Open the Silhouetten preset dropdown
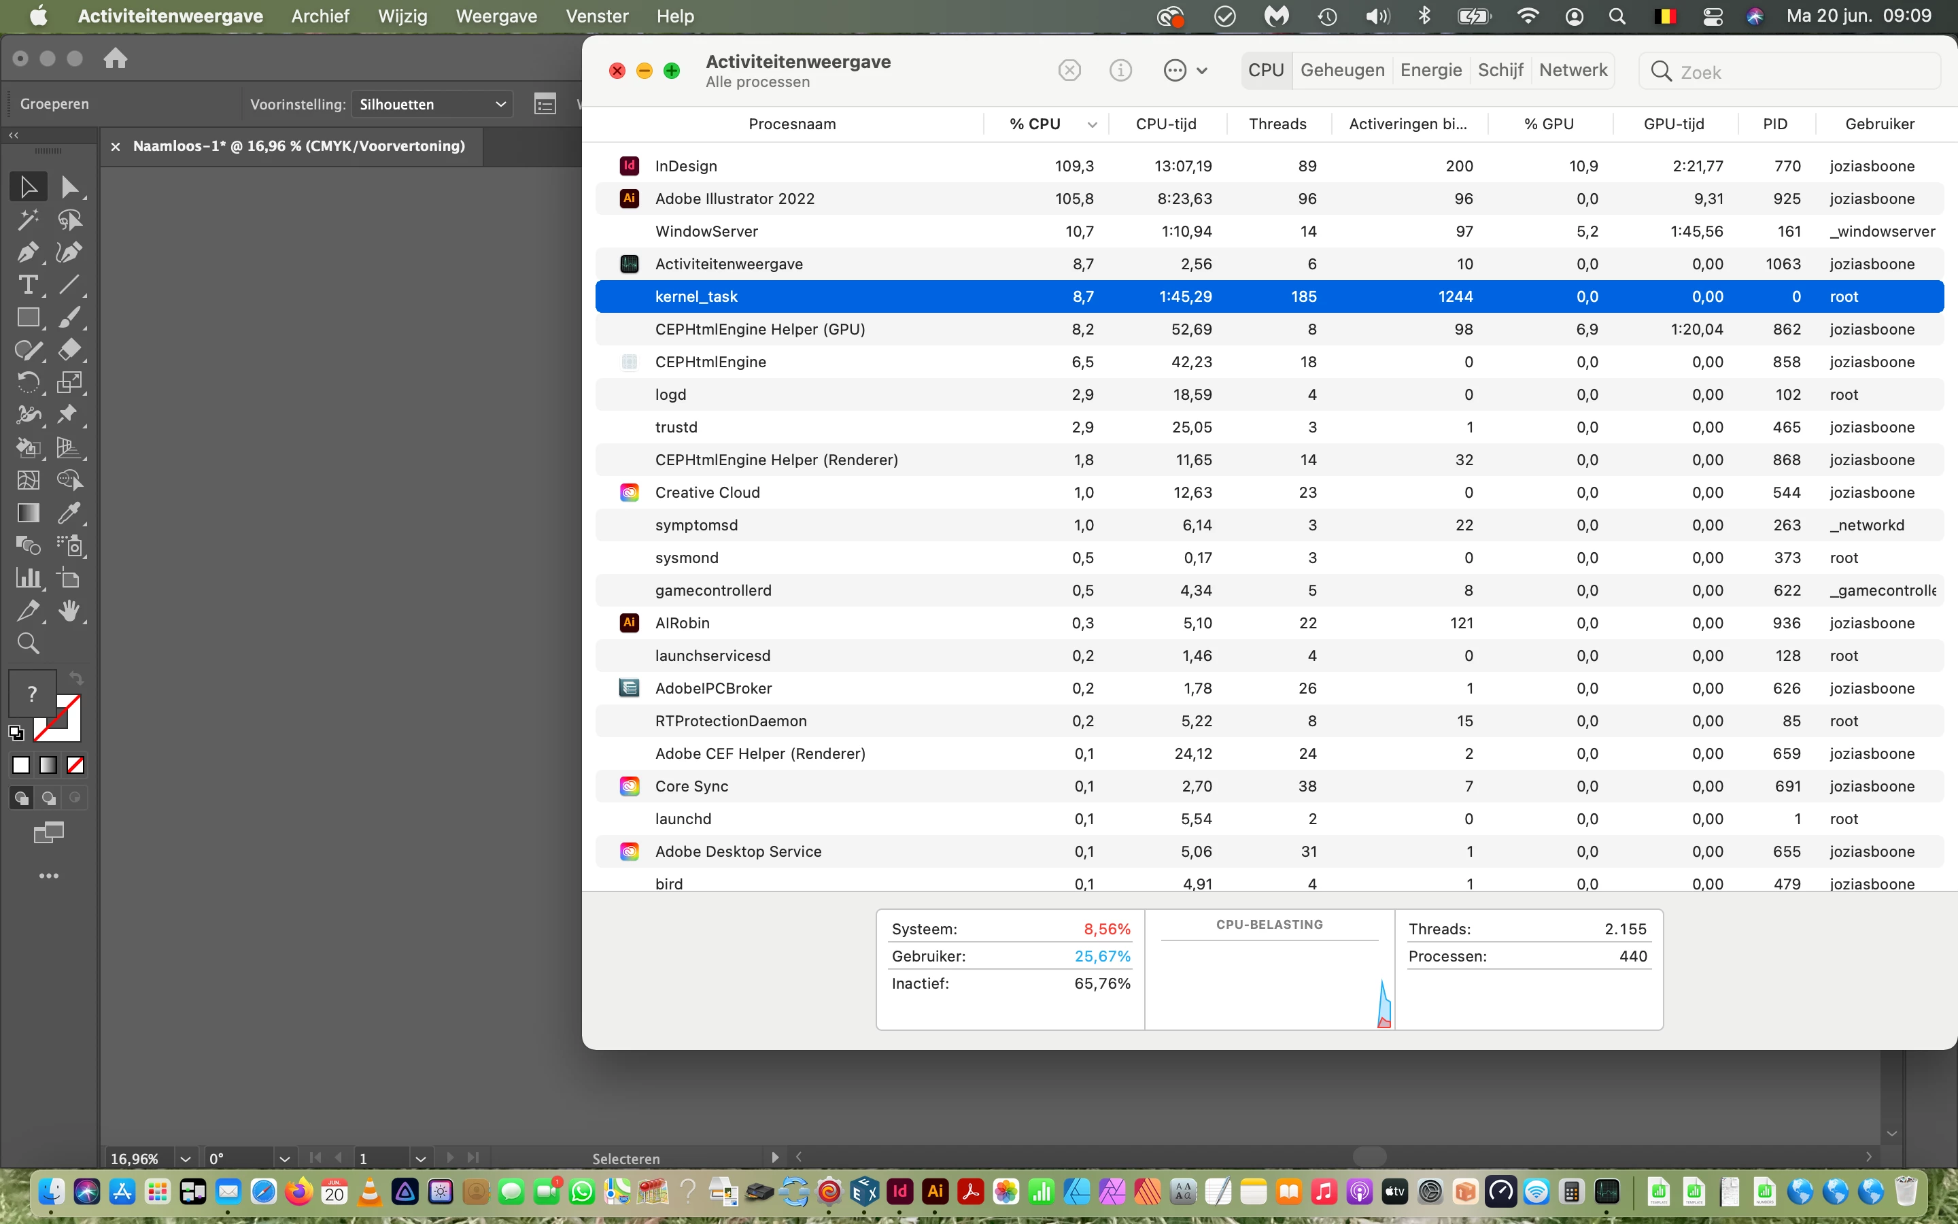1958x1224 pixels. (x=432, y=105)
